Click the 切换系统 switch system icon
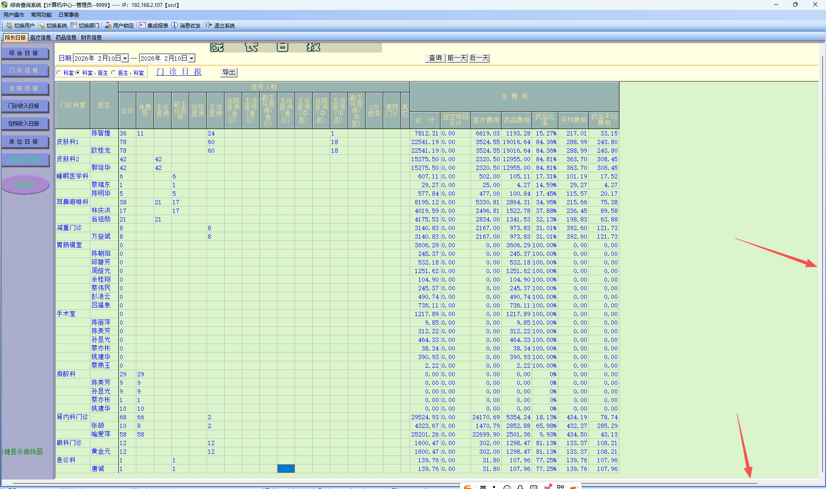The width and height of the screenshot is (826, 489). click(41, 26)
